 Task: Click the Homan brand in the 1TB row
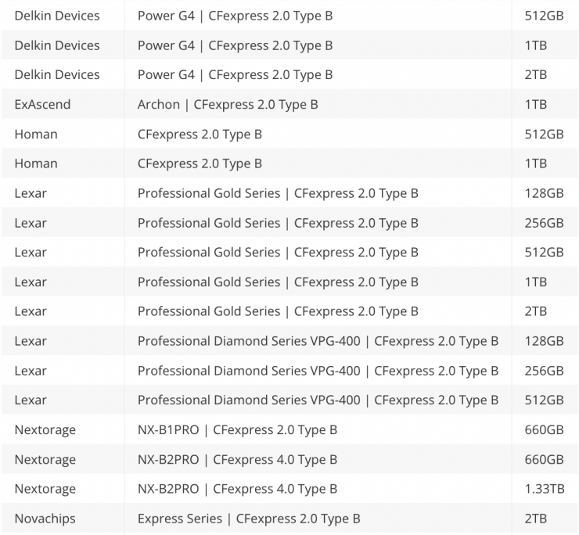(36, 163)
